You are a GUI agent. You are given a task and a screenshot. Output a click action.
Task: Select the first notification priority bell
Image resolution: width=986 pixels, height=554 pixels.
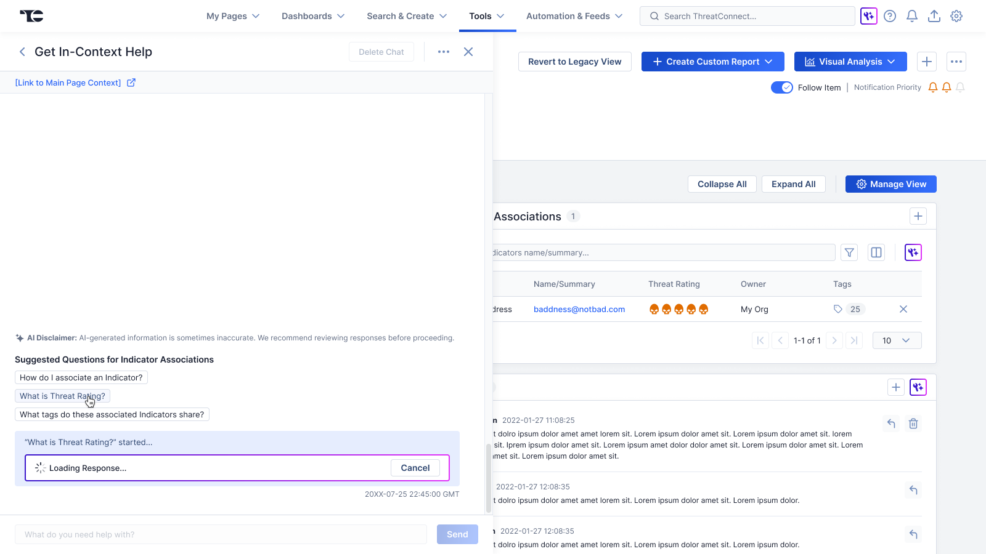pyautogui.click(x=932, y=87)
